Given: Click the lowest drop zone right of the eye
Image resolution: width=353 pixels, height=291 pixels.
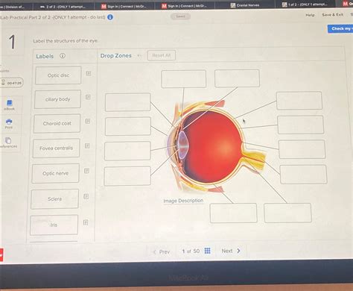Looking at the screenshot, I should coord(304,174).
